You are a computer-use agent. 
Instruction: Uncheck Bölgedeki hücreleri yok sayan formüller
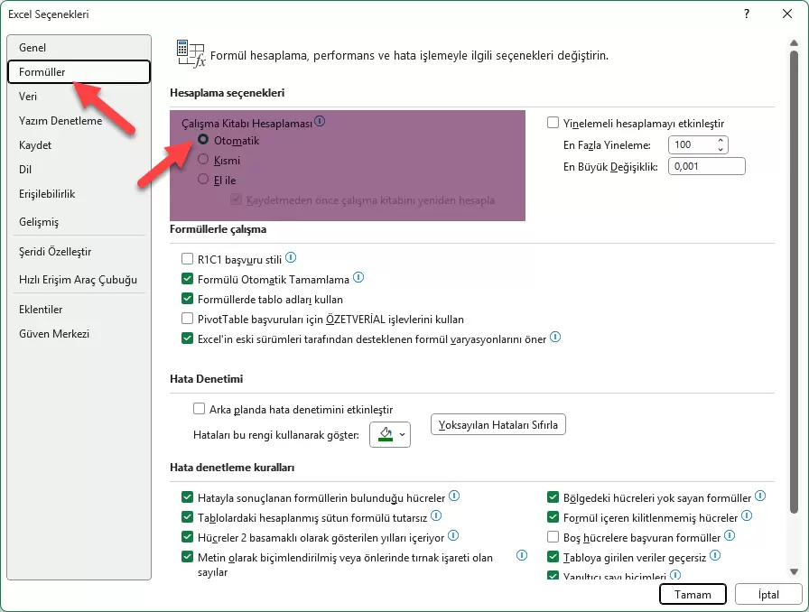point(553,497)
